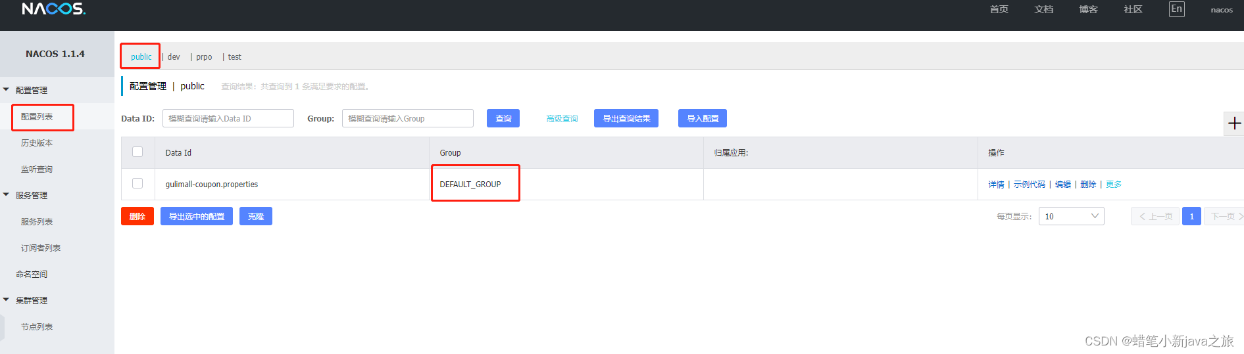Click the 高级查询 advanced search link

tap(562, 119)
